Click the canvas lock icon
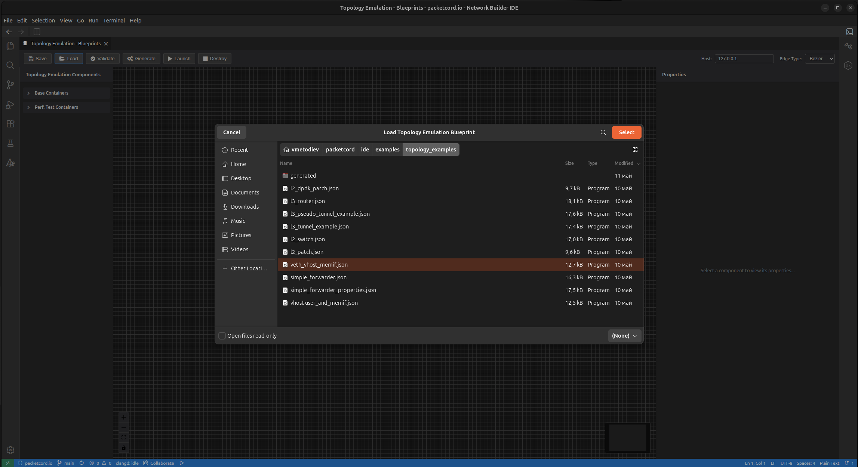Image resolution: width=858 pixels, height=467 pixels. click(124, 448)
